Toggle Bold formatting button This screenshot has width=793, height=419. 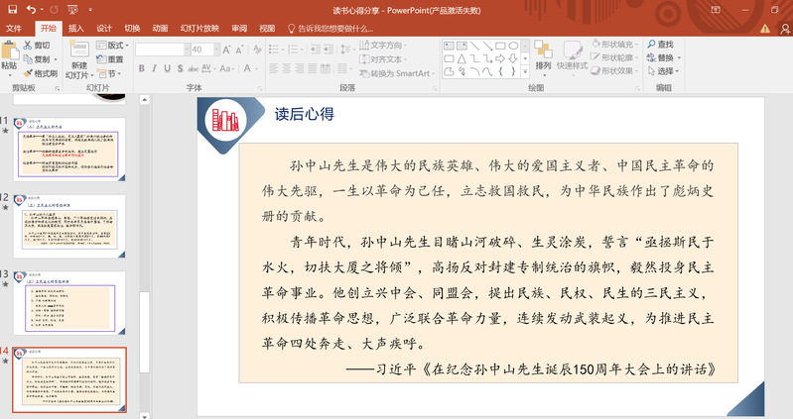pyautogui.click(x=141, y=68)
